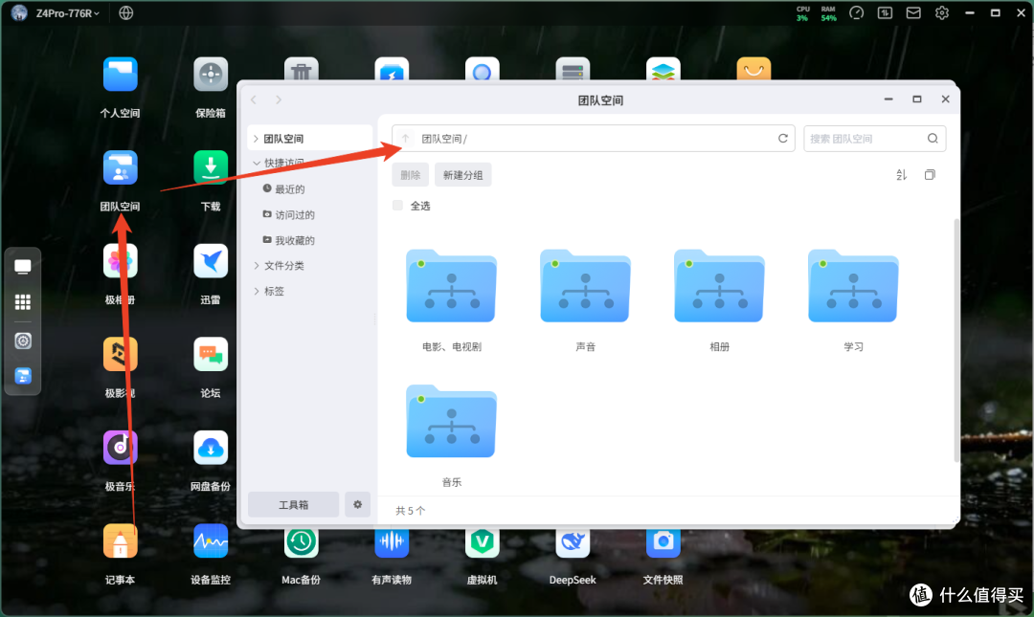This screenshot has height=617, width=1034.
Task: Open the dashboard speed gauge icon in top bar
Action: tap(857, 12)
